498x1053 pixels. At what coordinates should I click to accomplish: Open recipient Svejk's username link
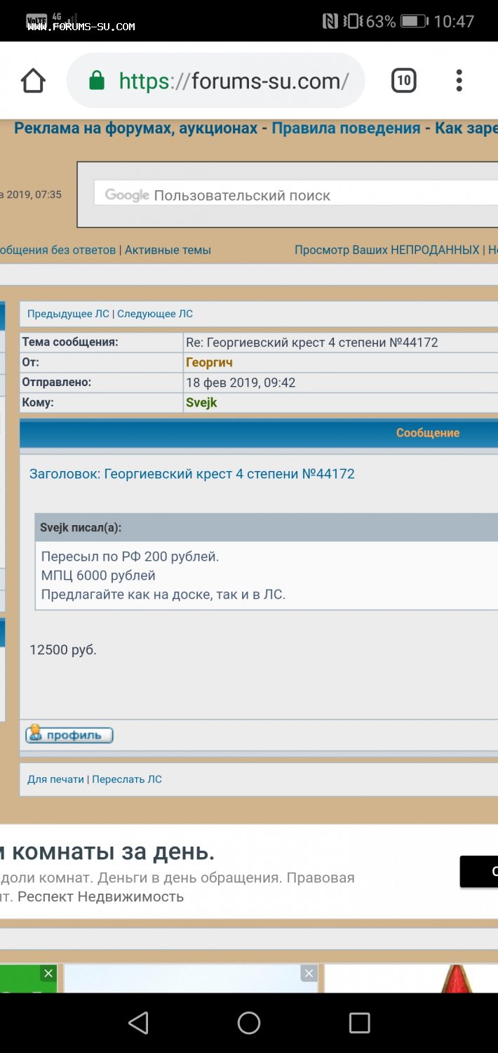tap(201, 403)
